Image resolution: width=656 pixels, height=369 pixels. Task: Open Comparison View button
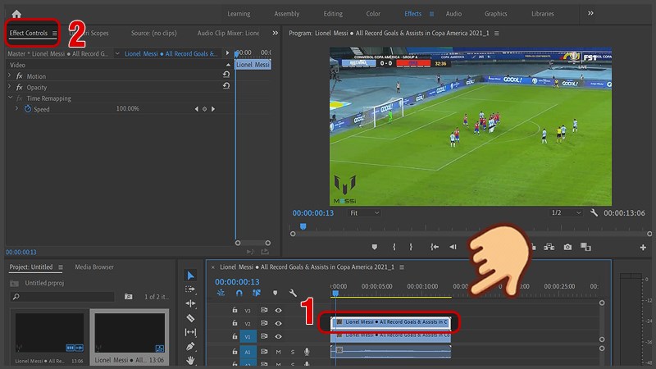click(x=585, y=247)
